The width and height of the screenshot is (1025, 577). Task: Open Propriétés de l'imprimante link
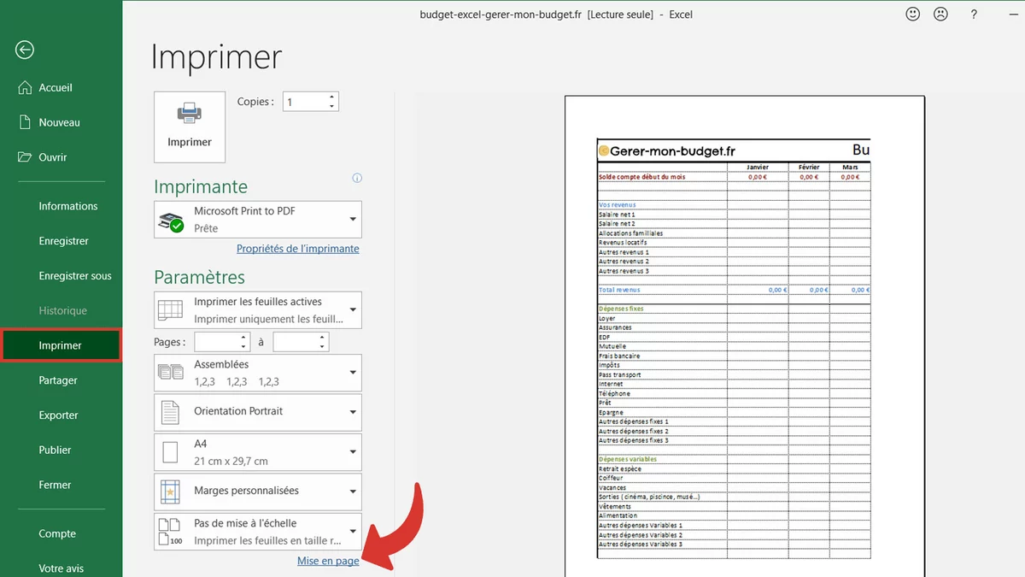coord(298,249)
